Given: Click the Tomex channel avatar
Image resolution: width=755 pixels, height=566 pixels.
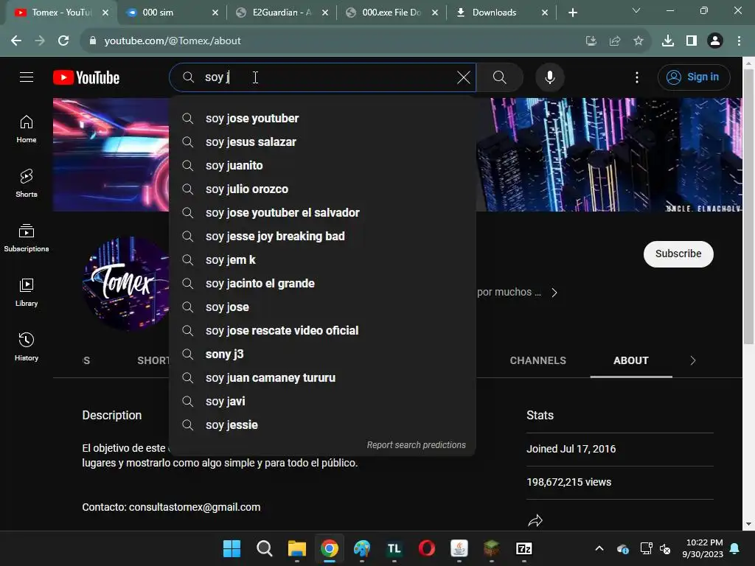Looking at the screenshot, I should click(126, 283).
